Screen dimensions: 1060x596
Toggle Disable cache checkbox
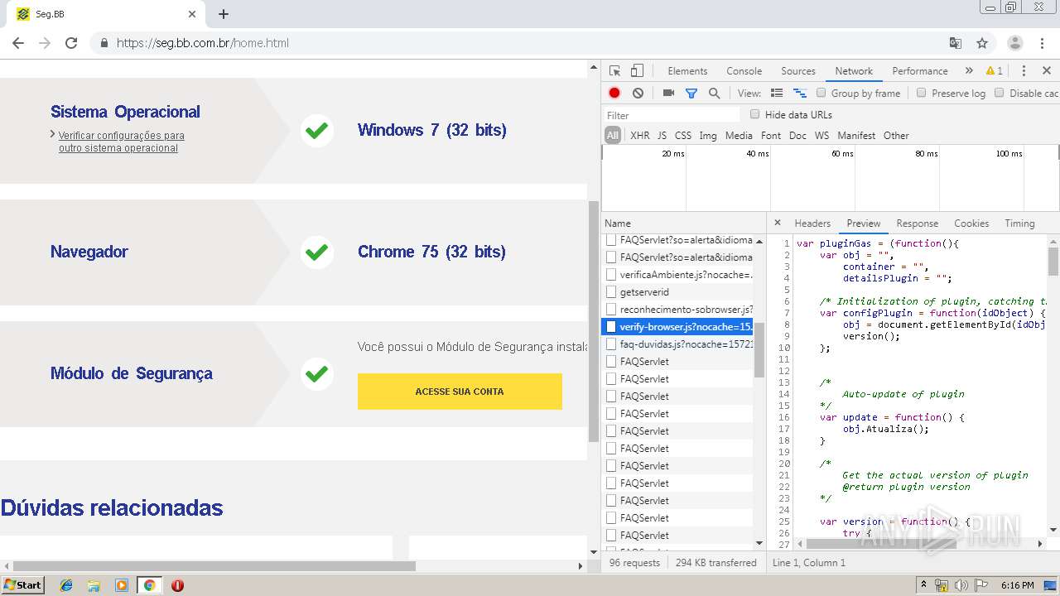pos(999,93)
